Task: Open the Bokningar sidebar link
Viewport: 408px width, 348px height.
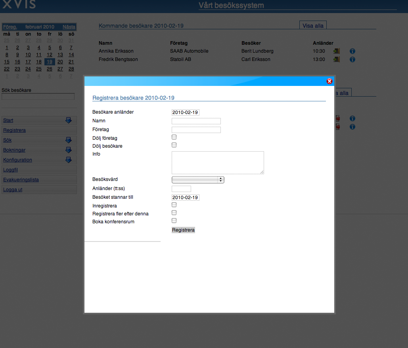Action: 14,150
